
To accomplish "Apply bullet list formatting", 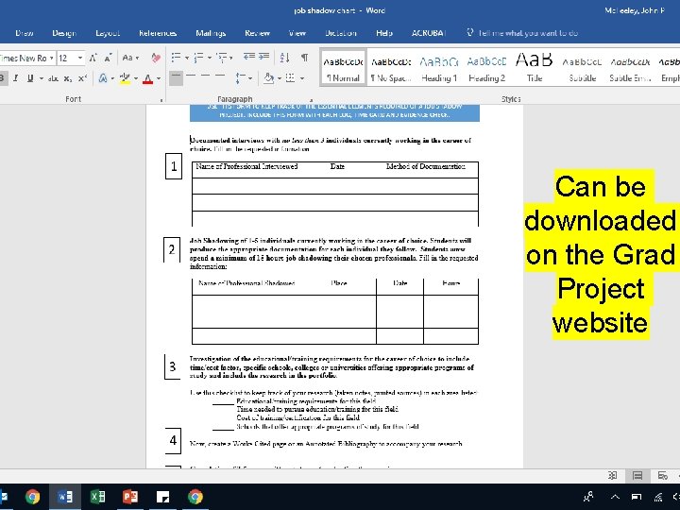I will point(176,58).
